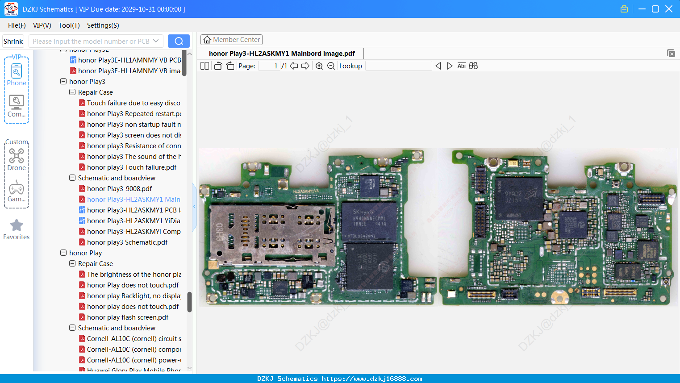Image resolution: width=680 pixels, height=383 pixels.
Task: Click the website link in the status bar
Action: [372, 379]
